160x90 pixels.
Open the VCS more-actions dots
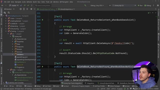[x=32, y=5]
